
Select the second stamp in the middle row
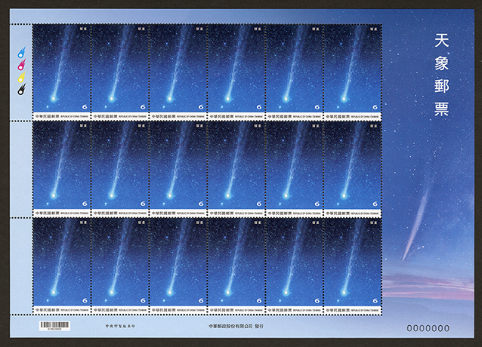click(x=119, y=169)
